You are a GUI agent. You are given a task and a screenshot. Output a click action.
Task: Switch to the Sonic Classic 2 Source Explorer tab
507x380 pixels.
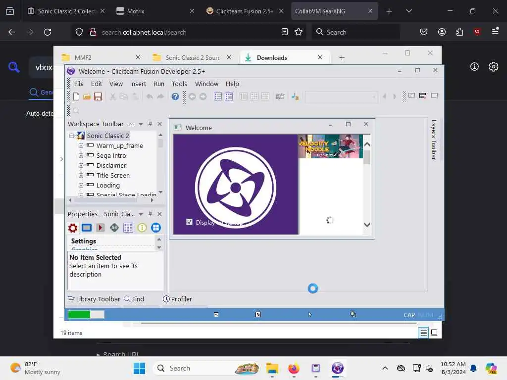pos(193,57)
